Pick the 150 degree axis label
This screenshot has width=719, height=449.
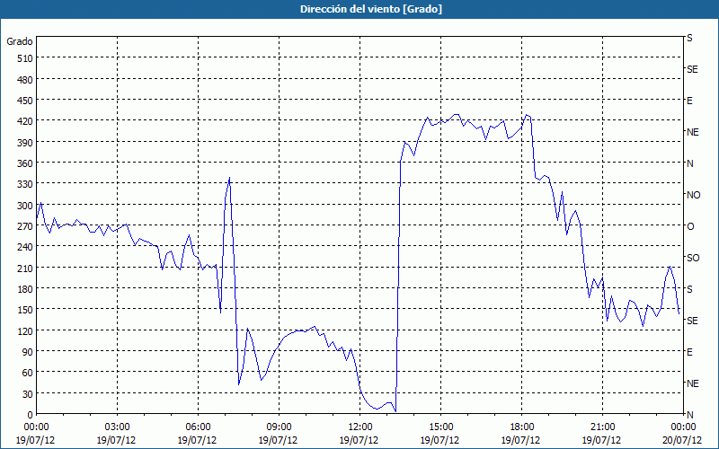coord(25,310)
